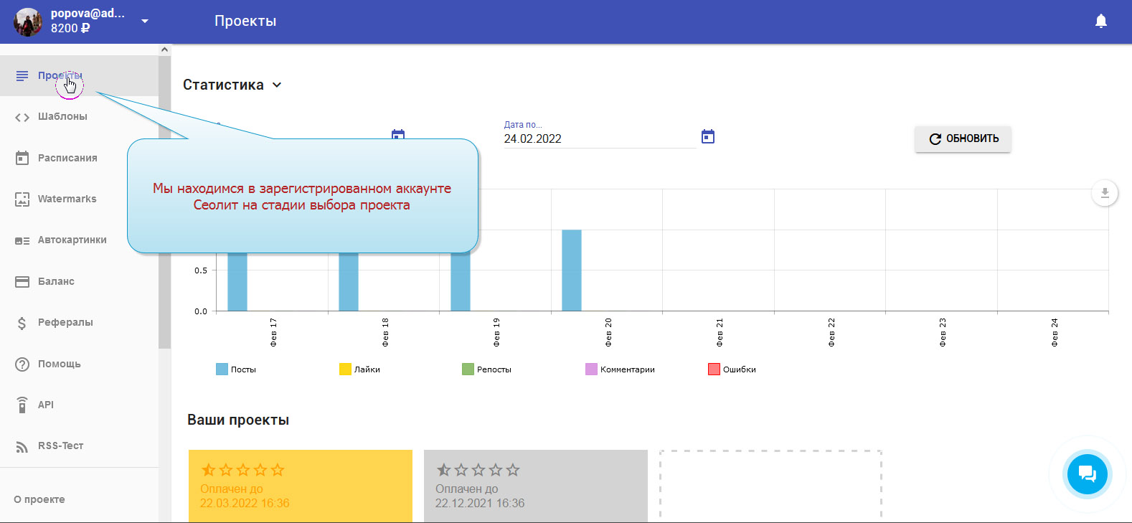
Task: Toggle the Лайки series in chart legend
Action: 360,369
